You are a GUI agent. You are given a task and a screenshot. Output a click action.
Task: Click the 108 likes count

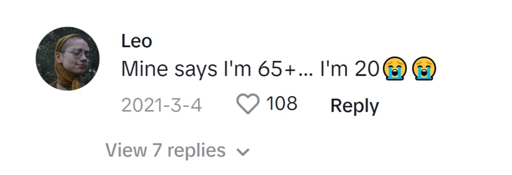[x=282, y=105]
